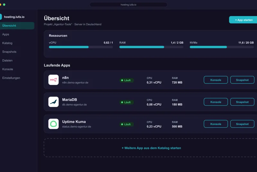The image size is (257, 172).
Task: Click the n8n app name
Action: (66, 78)
